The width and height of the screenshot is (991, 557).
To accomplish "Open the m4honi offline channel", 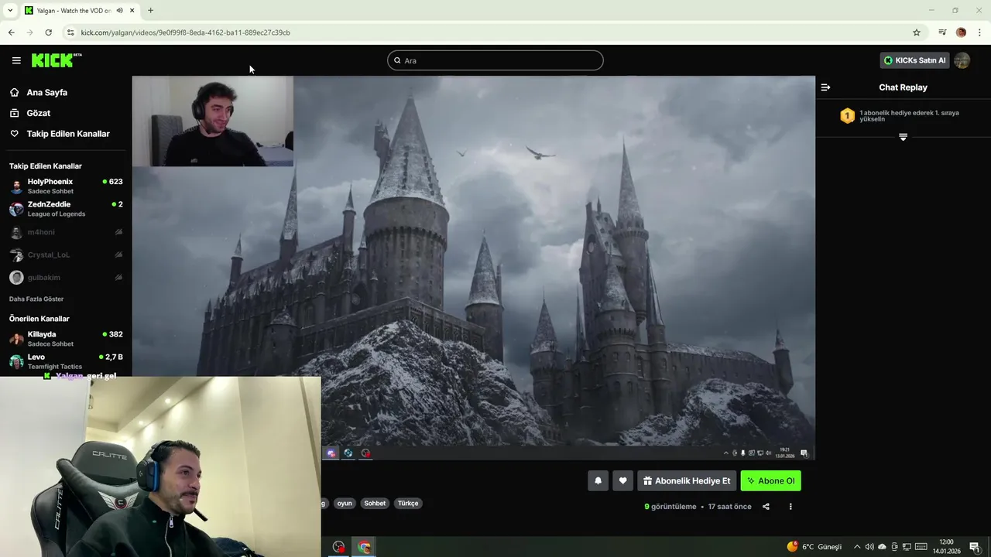I will click(66, 232).
